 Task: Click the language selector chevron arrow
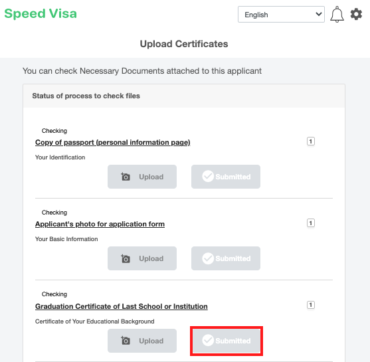[319, 15]
